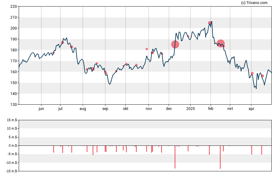Click the 220 price axis label

coord(14,7)
